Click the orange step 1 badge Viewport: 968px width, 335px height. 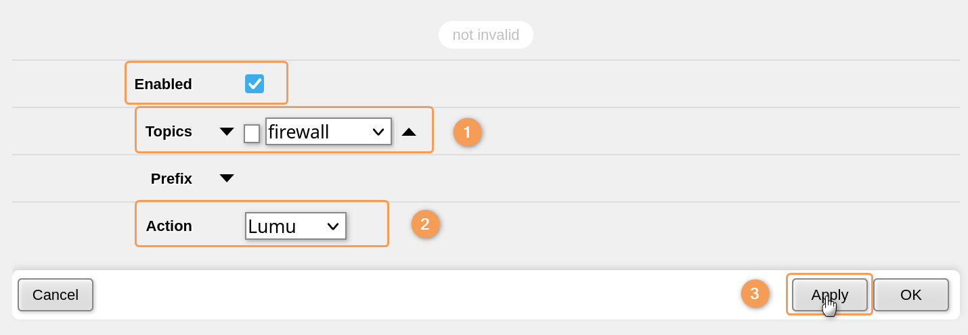(467, 132)
